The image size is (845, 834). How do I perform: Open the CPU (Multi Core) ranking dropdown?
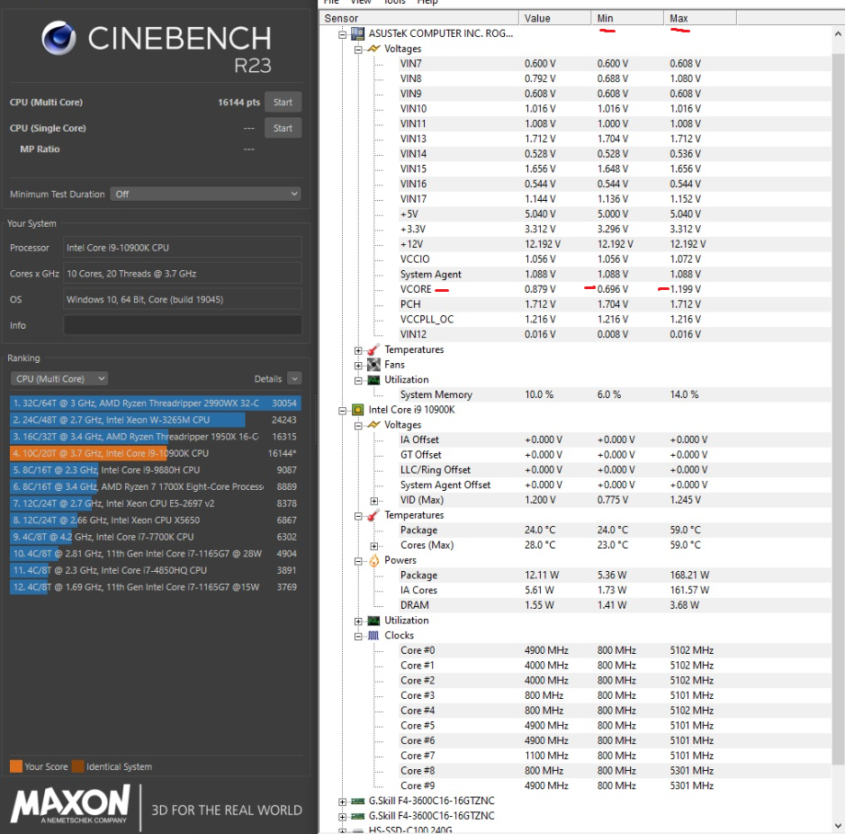tap(59, 378)
